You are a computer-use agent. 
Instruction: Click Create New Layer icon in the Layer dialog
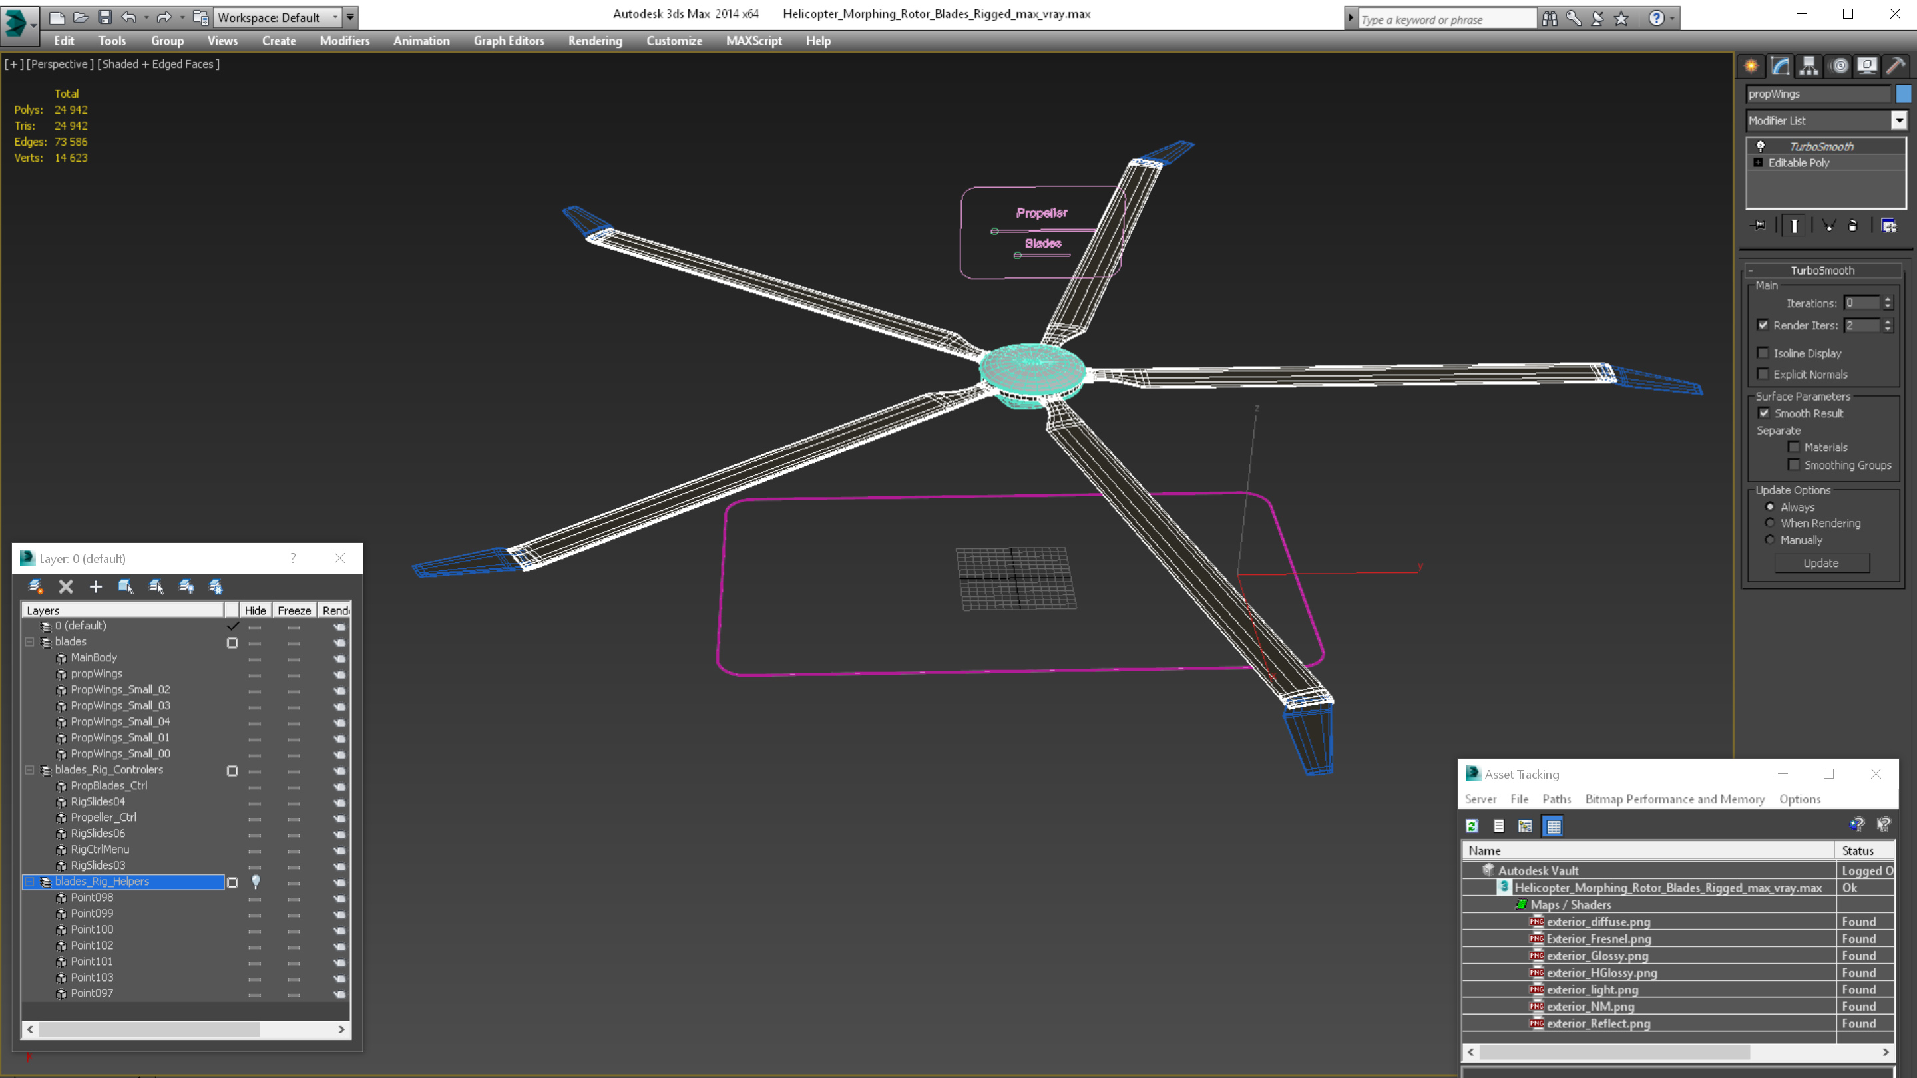[x=35, y=586]
